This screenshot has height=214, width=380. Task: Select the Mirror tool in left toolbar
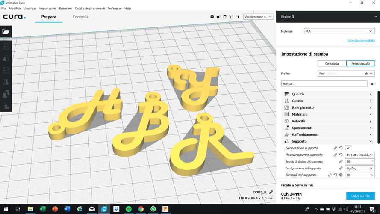6,82
